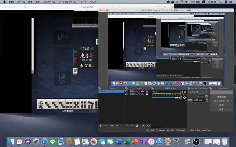Toggle the 自動理牌 checkbox in Tenhou
Viewport: 236px width, 147px height.
point(63,111)
